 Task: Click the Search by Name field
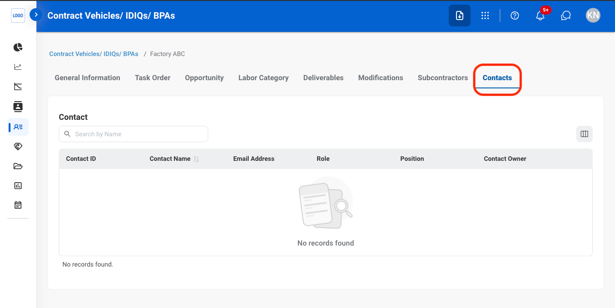(133, 134)
